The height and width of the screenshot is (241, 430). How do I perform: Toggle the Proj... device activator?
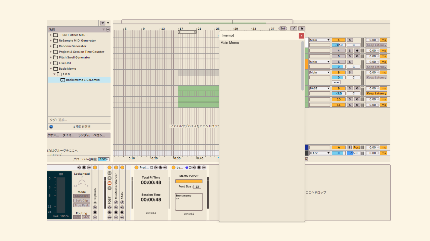pyautogui.click(x=136, y=167)
